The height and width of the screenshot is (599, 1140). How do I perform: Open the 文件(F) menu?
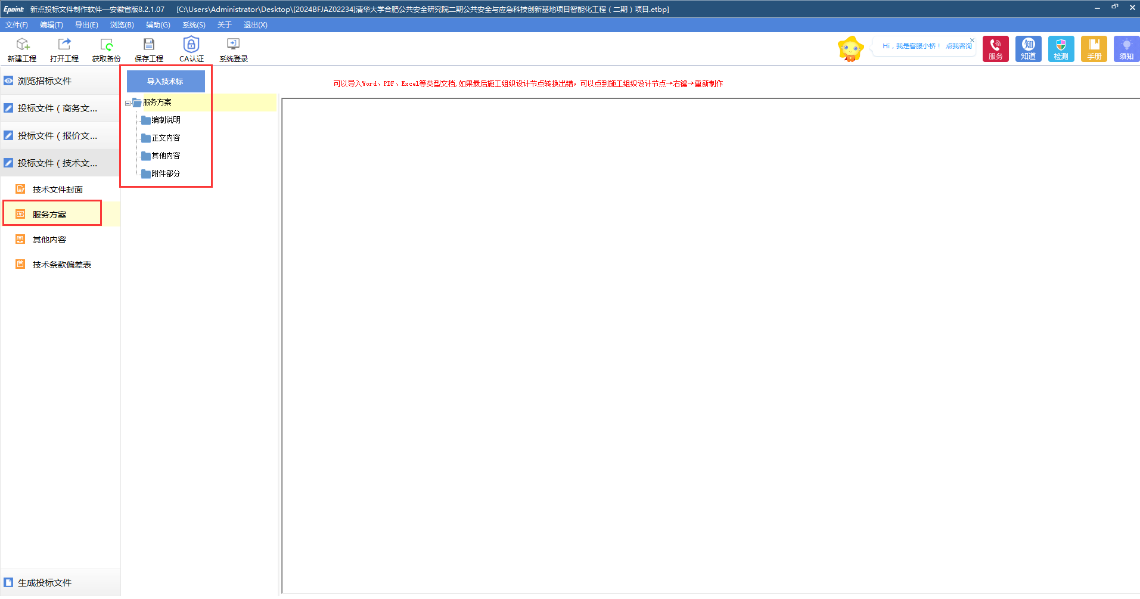tap(17, 25)
